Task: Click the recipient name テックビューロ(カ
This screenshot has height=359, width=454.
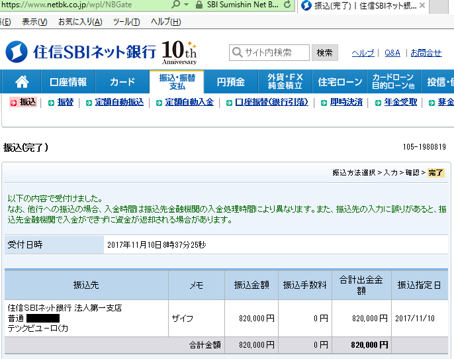Action: point(38,329)
